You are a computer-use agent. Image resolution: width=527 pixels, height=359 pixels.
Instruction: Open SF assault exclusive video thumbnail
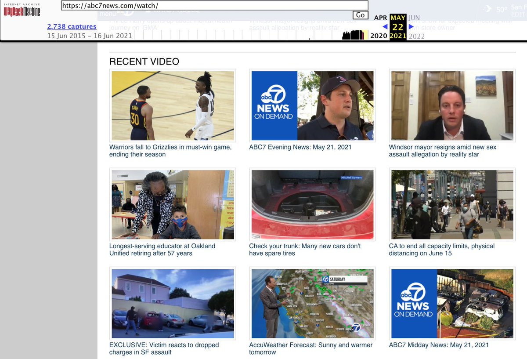[x=173, y=303]
